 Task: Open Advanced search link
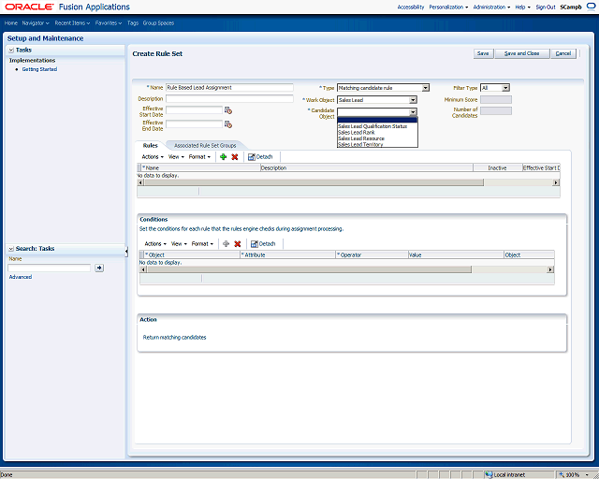click(21, 277)
